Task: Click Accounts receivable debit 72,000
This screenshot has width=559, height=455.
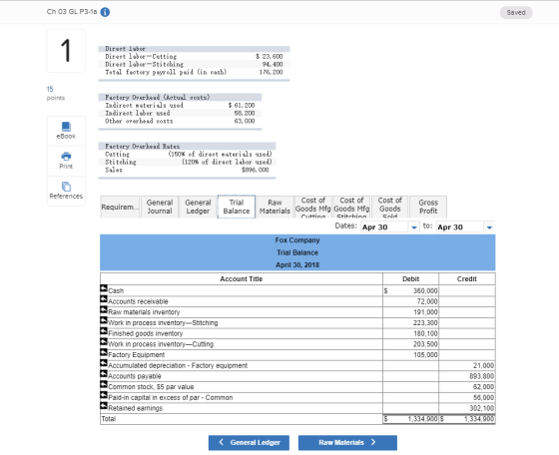Action: click(427, 301)
